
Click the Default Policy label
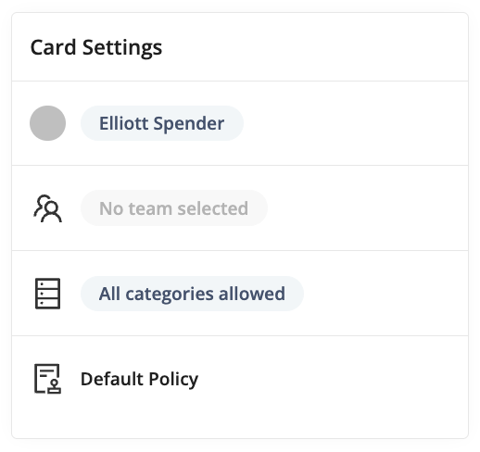[x=139, y=379]
